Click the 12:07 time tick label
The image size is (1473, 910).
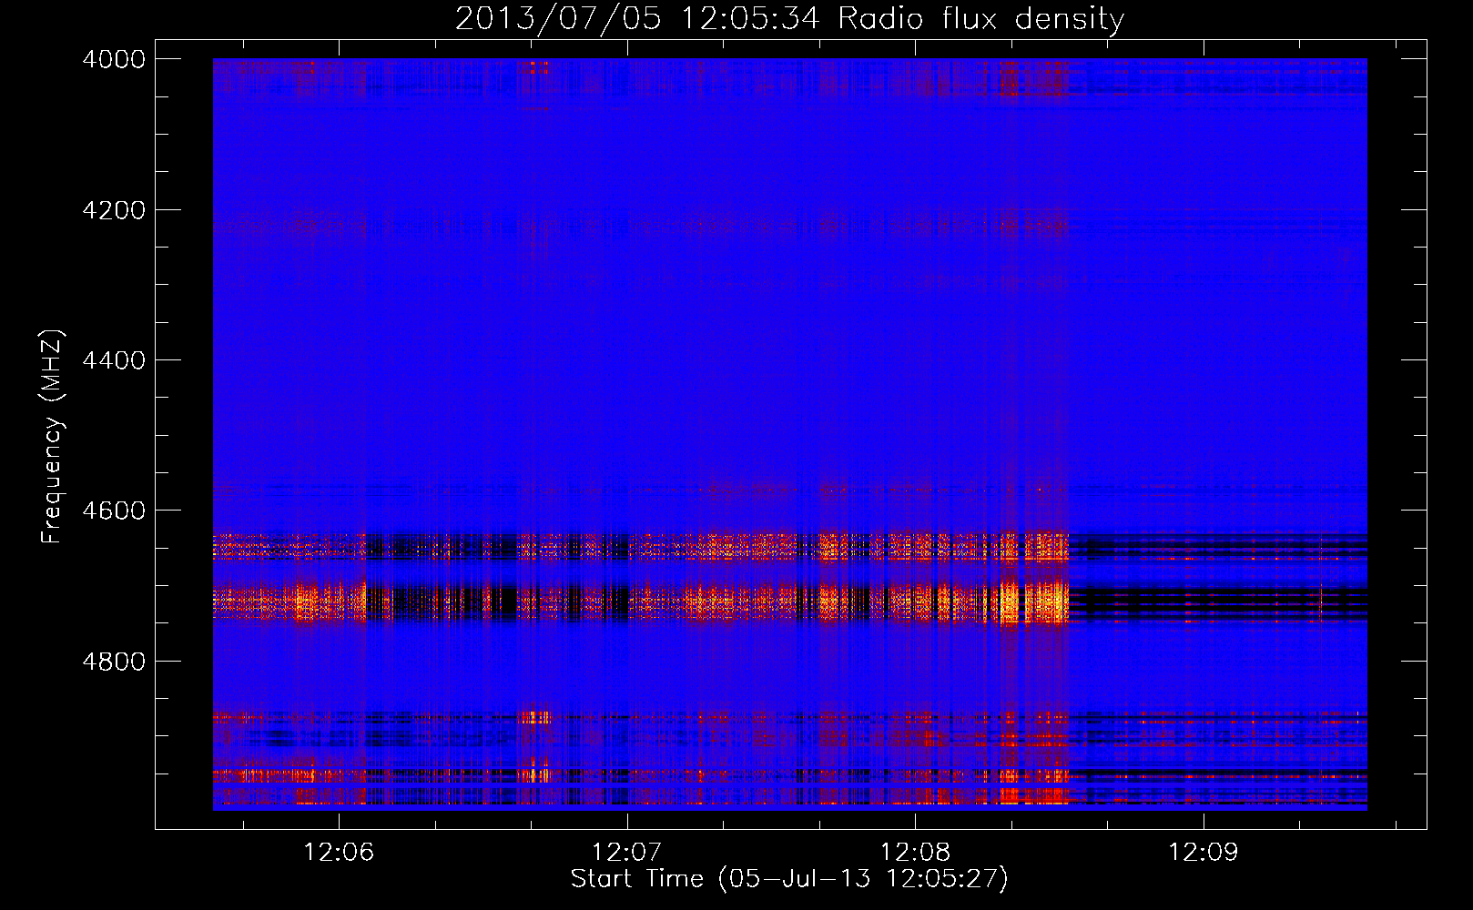click(x=626, y=853)
